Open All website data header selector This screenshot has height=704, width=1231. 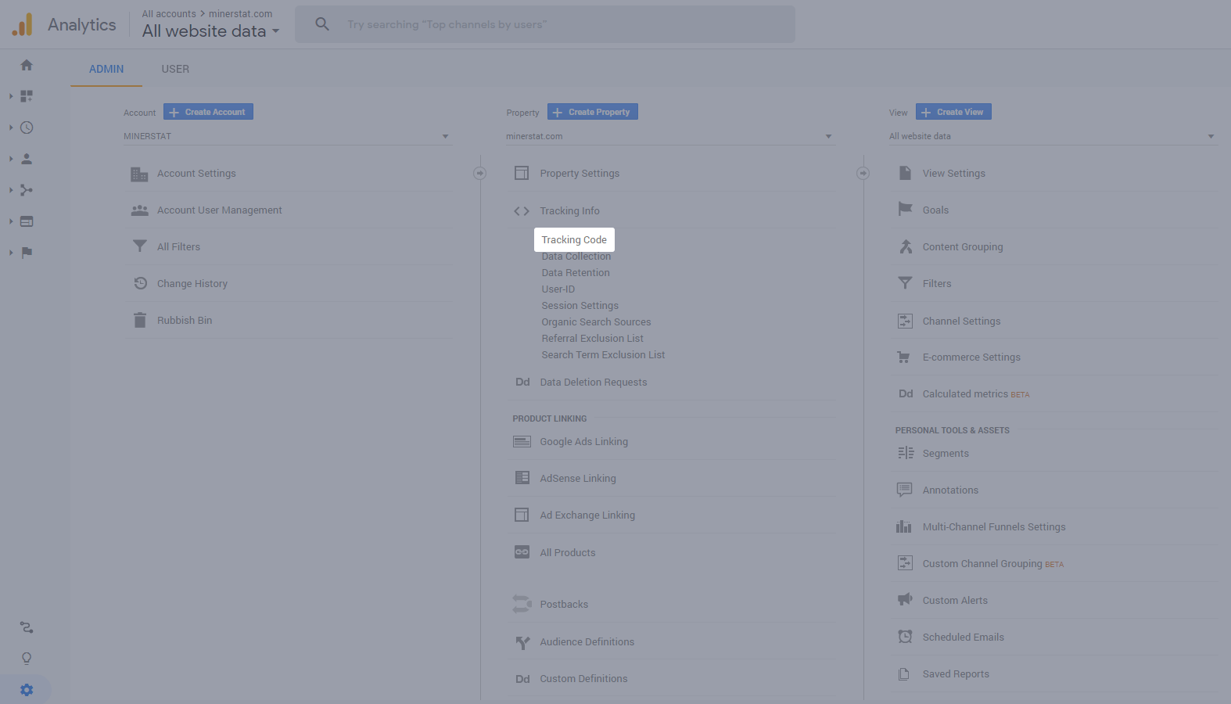210,31
